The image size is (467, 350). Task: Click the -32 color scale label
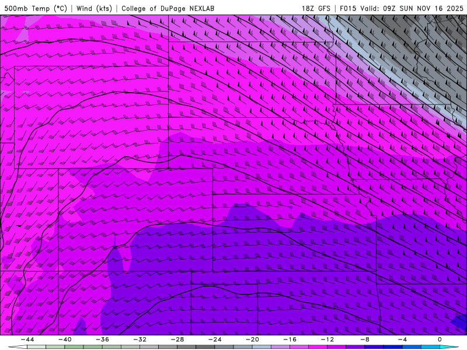pos(140,339)
